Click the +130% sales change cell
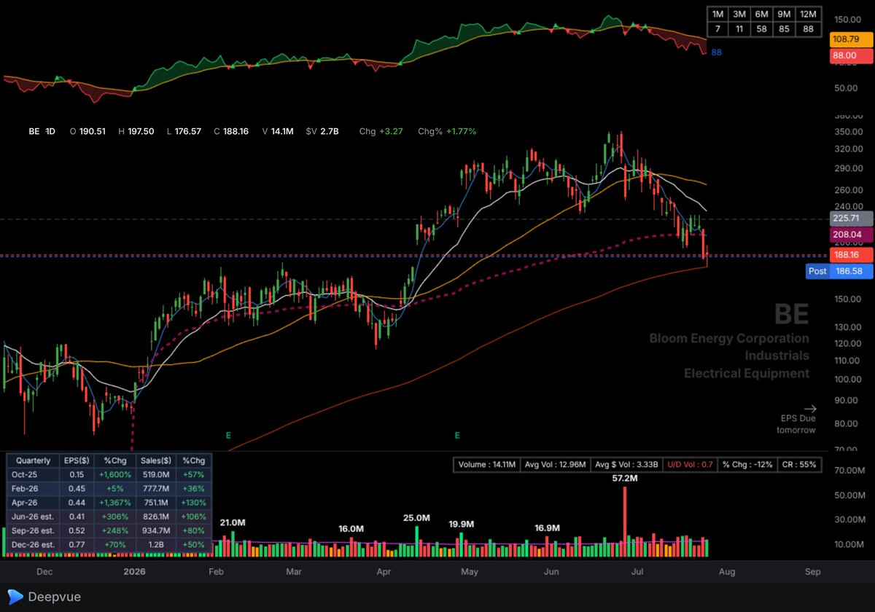This screenshot has height=612, width=875. tap(194, 502)
